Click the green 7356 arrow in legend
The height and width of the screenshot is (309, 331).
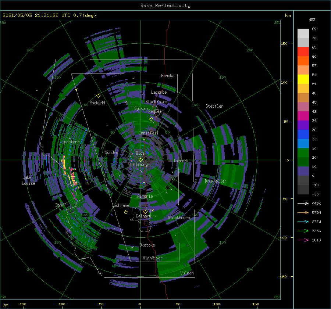[x=303, y=231]
